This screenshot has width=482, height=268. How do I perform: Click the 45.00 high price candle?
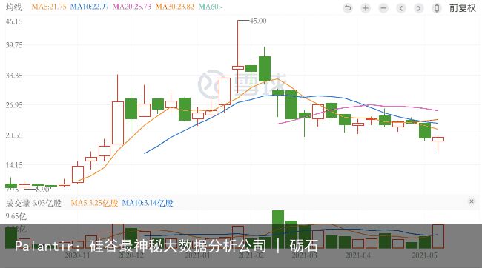pyautogui.click(x=238, y=67)
